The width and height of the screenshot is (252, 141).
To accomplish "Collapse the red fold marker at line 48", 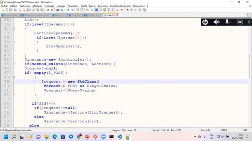I will [x=14, y=77].
